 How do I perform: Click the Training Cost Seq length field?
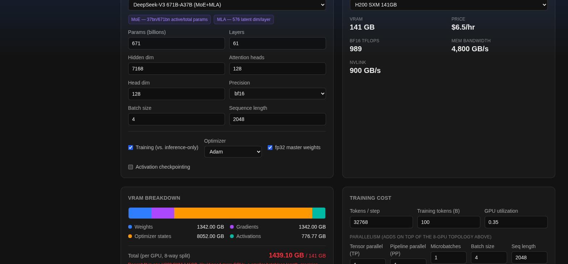click(x=529, y=257)
